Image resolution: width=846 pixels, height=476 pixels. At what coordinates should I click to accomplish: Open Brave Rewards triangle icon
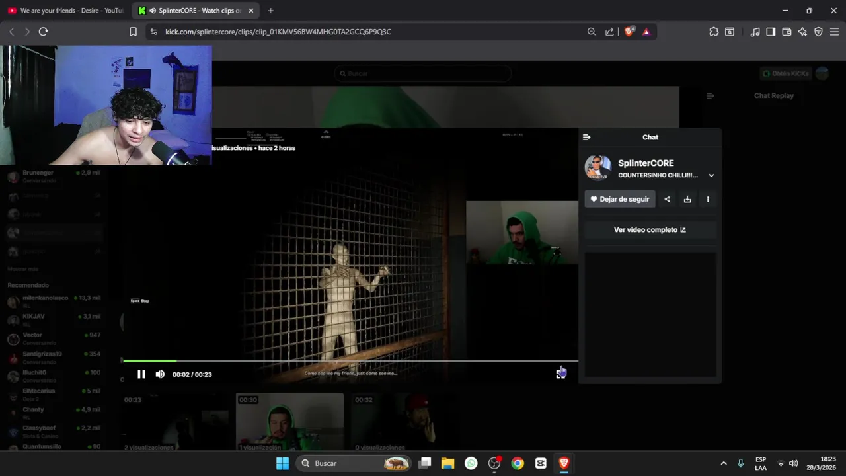click(646, 32)
